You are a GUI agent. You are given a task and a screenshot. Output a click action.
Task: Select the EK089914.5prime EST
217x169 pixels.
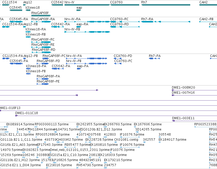(7, 127)
